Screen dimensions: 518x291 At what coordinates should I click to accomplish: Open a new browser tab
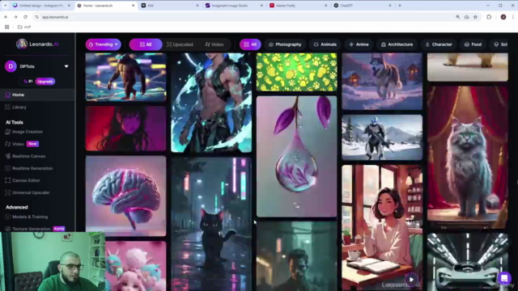(400, 6)
